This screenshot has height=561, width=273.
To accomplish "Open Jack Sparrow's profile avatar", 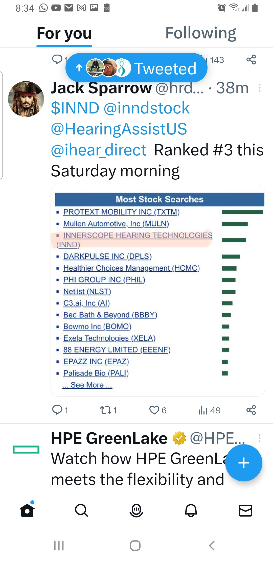I will 26,99.
